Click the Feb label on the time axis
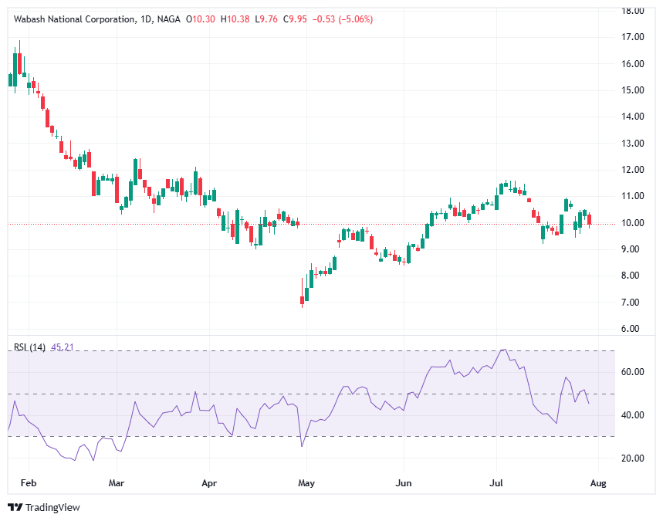 tap(29, 482)
